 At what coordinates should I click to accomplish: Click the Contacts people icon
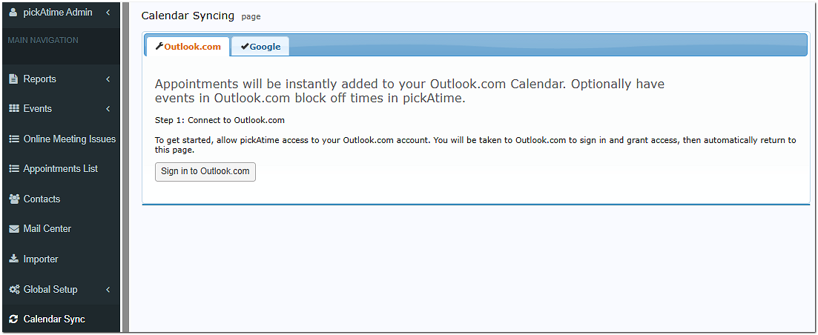[x=13, y=199]
